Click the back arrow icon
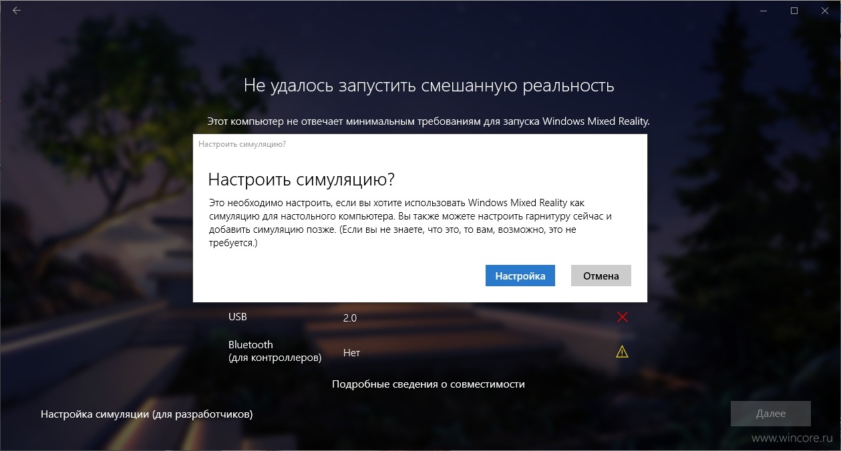Image resolution: width=841 pixels, height=451 pixels. click(17, 11)
